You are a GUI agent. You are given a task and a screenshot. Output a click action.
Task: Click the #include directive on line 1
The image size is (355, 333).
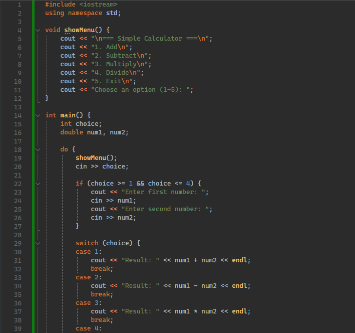(x=60, y=5)
